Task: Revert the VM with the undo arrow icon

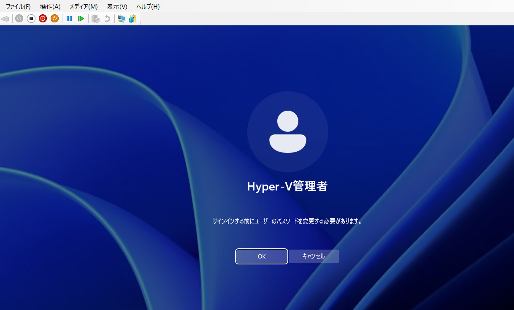Action: 107,19
